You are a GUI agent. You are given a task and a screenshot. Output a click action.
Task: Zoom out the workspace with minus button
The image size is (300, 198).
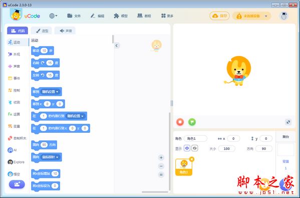coord(161,166)
